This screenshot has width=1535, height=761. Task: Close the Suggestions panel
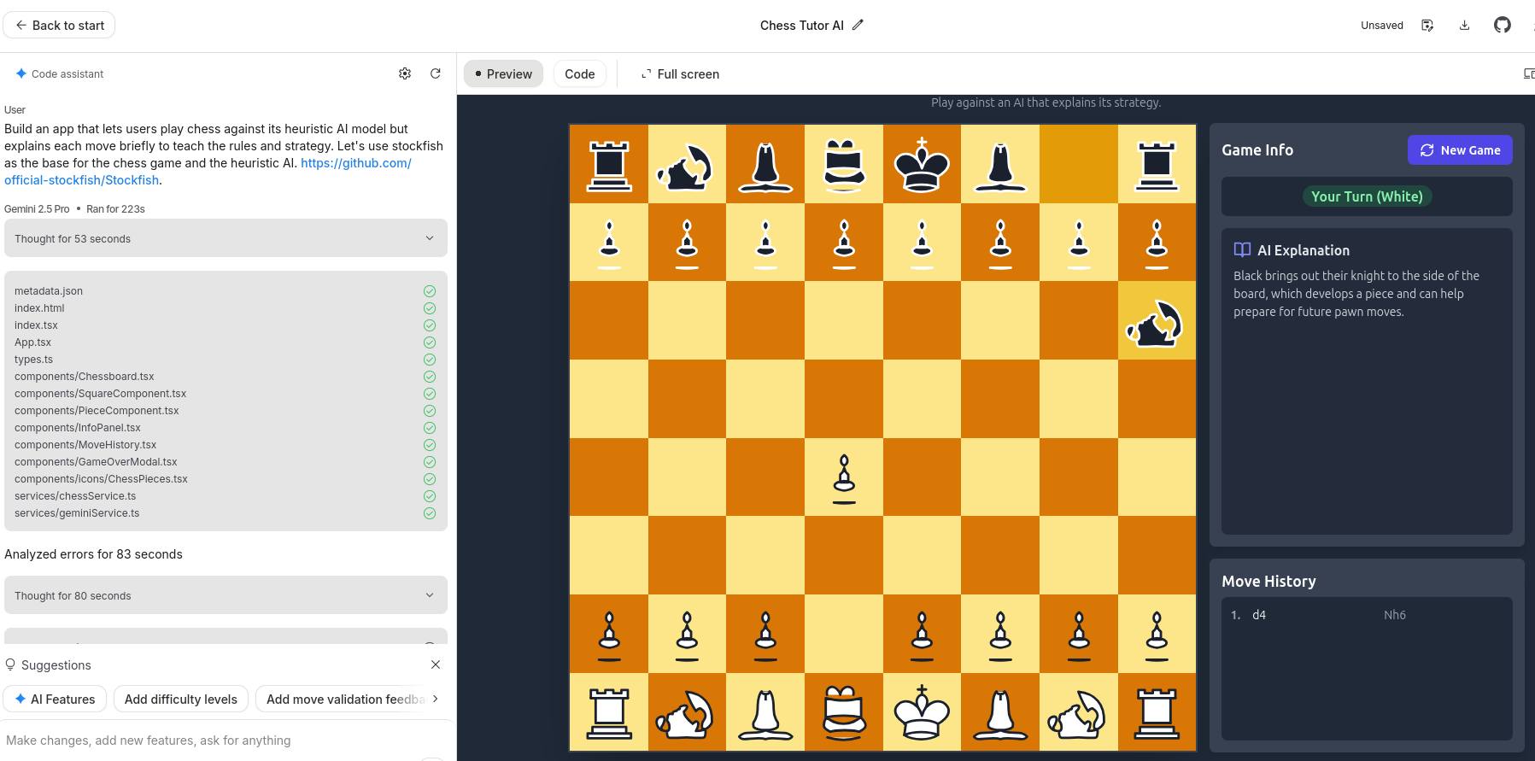point(436,664)
